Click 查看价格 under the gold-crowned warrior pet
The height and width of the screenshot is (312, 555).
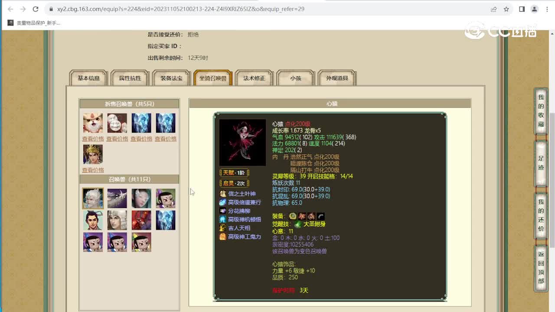93,170
